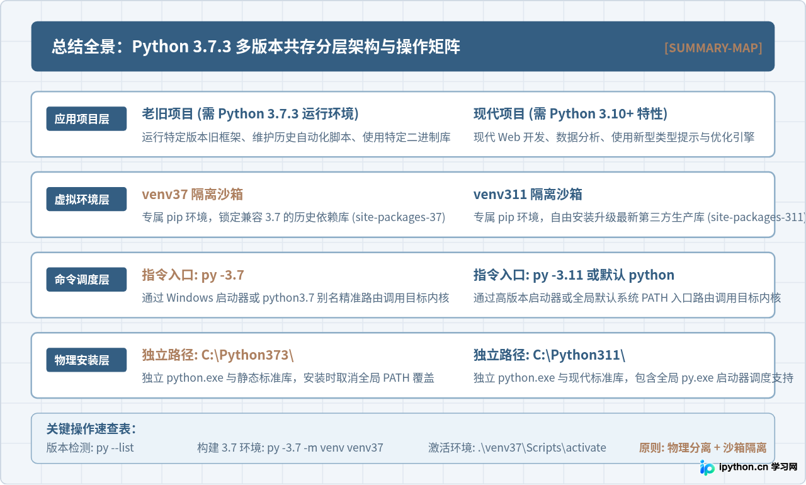
Task: Click the "指令入口: py -3.7" heading
Action: 193,275
